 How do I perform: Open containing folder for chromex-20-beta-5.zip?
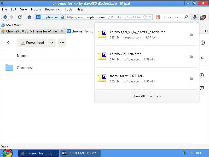191,57
